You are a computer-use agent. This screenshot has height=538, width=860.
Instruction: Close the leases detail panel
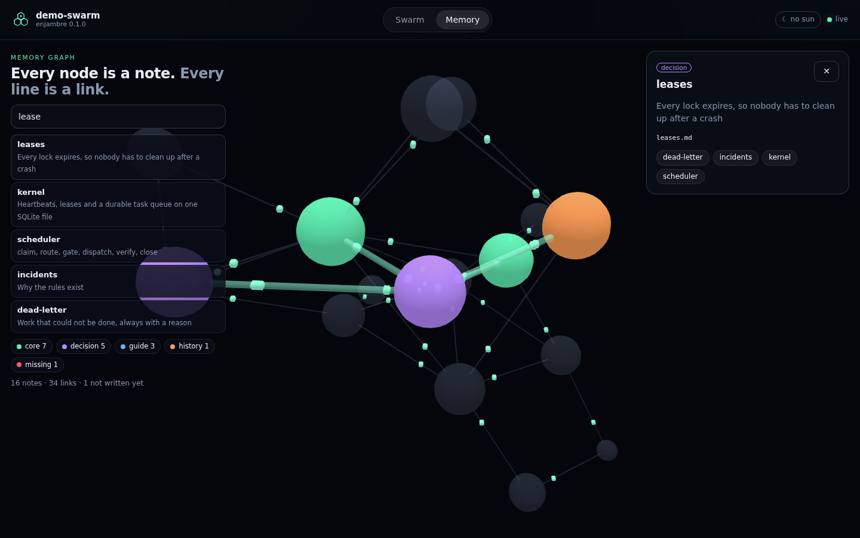(827, 71)
